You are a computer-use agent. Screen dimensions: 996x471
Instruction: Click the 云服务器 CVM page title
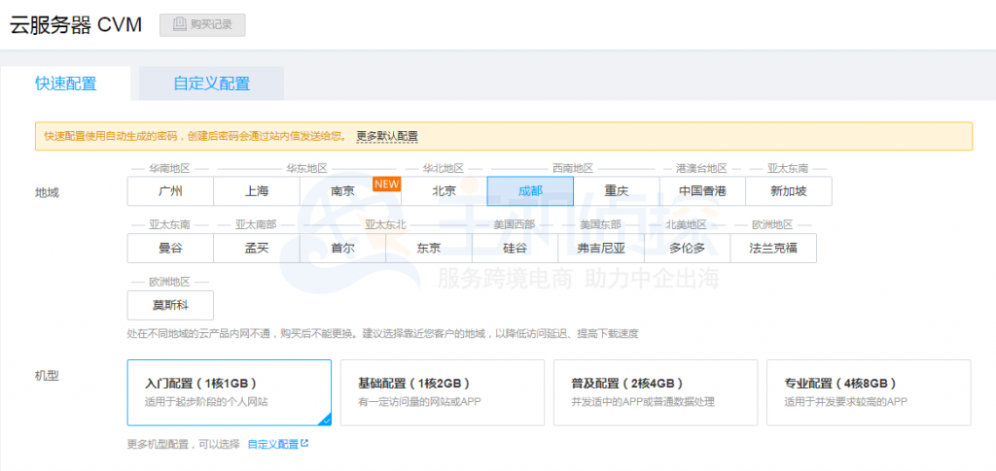[x=76, y=24]
